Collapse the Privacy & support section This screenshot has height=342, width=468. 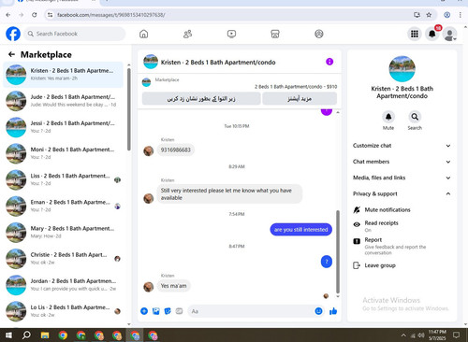(402, 193)
